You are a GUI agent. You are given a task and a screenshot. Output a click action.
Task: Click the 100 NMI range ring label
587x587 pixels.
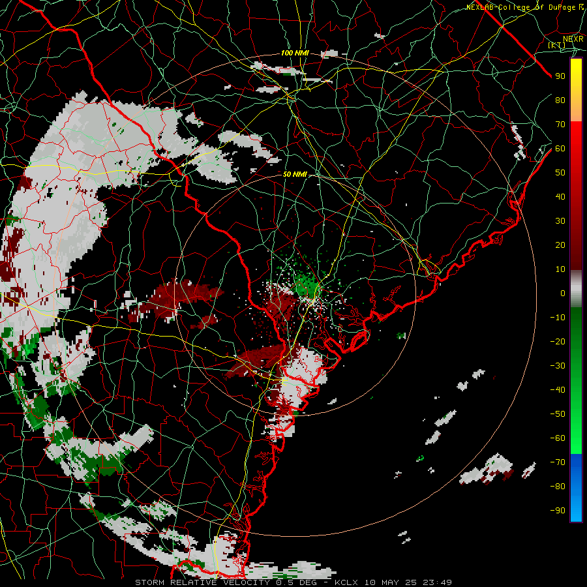point(295,53)
